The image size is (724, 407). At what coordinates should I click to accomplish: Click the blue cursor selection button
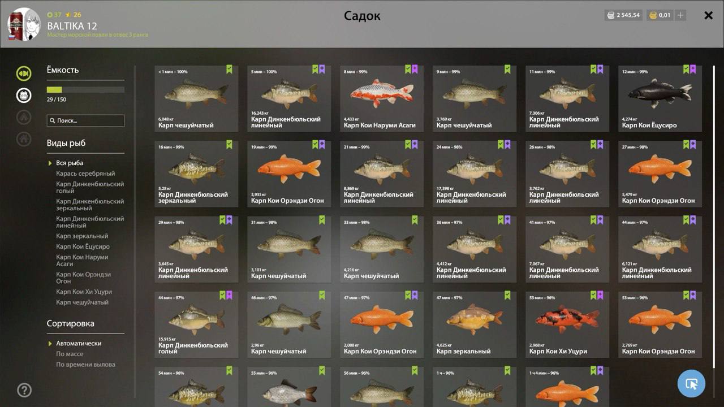691,384
